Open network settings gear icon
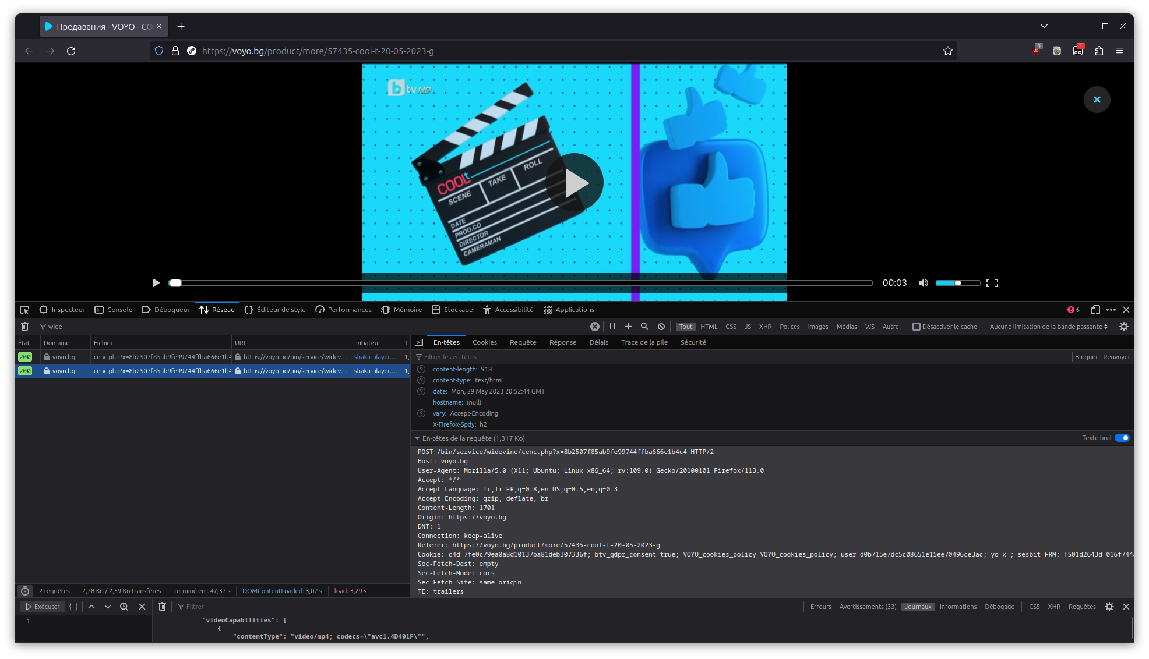Screen dimensions: 1149x659 [1124, 327]
